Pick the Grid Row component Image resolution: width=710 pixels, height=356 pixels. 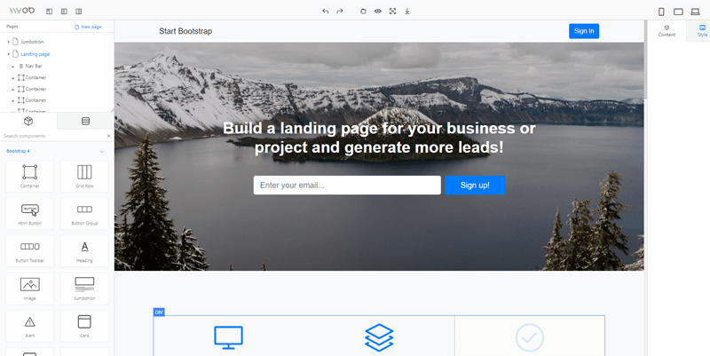click(84, 176)
